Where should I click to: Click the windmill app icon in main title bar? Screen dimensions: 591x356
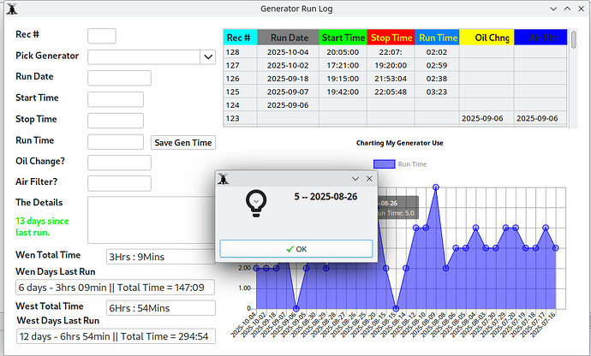coord(11,9)
